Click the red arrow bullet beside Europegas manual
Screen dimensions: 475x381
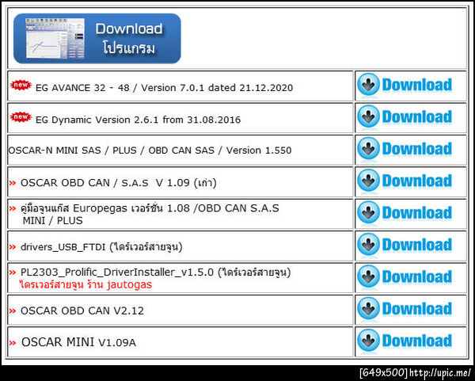pos(13,208)
